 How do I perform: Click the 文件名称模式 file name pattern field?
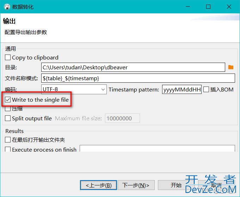click(x=138, y=78)
